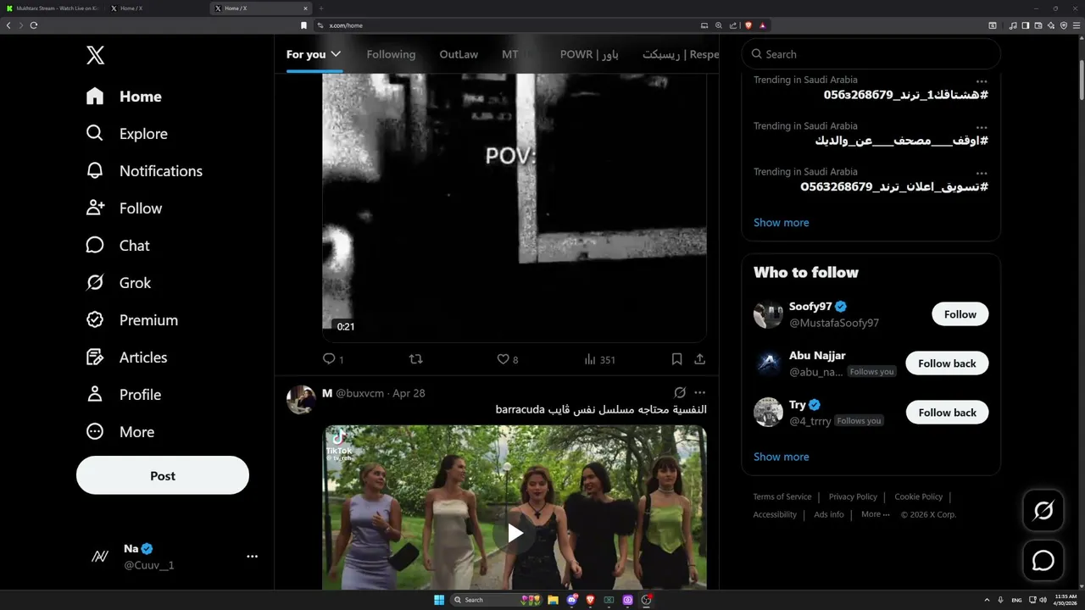Open trending hashtag #اوقف___مصحف___عن_والديك

click(901, 141)
